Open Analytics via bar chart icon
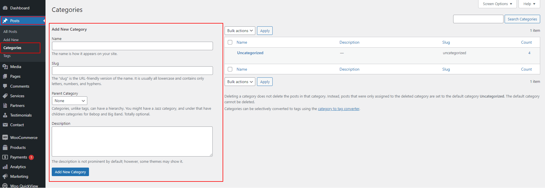Screen dimensions: 545x188 (x=5, y=167)
